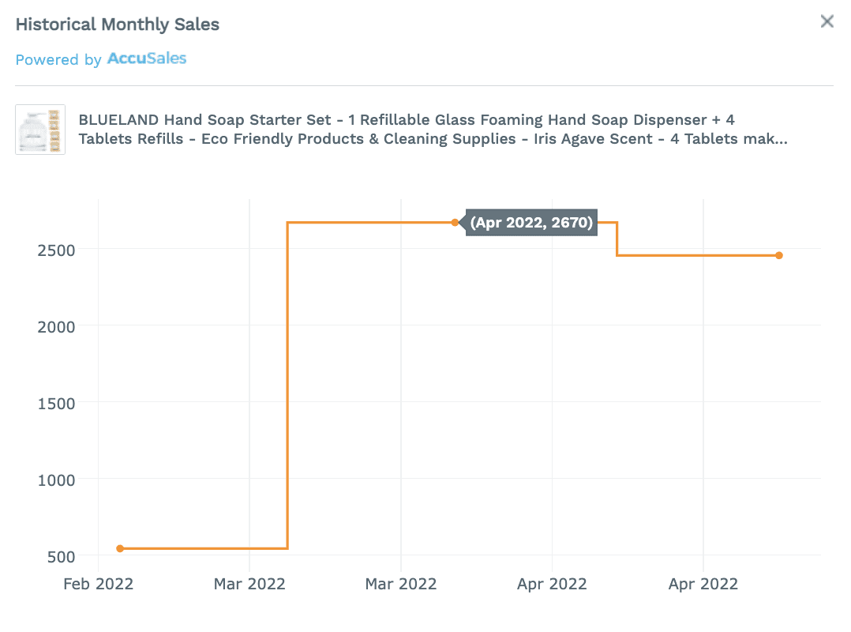This screenshot has width=851, height=632.
Task: Click the vertical rising segment of the orange line
Action: pyautogui.click(x=287, y=387)
